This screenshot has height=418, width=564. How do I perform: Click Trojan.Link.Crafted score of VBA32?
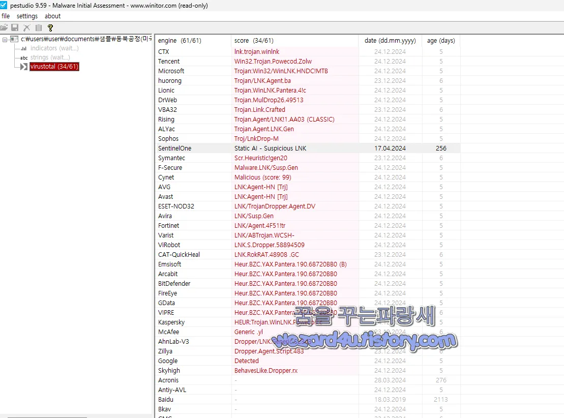[260, 110]
